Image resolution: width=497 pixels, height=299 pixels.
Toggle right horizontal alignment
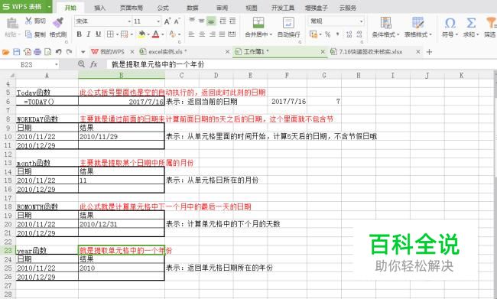[212, 34]
